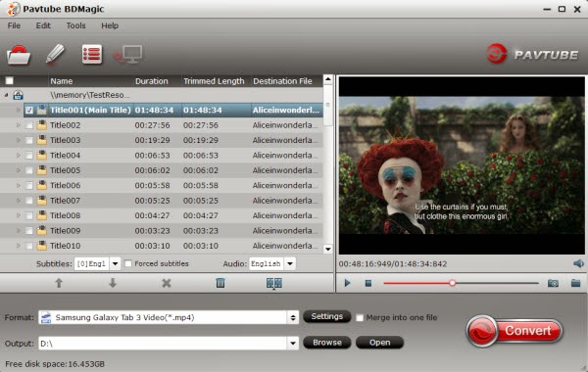The image size is (588, 372).
Task: Click the Title008 clip icon
Action: tap(41, 215)
